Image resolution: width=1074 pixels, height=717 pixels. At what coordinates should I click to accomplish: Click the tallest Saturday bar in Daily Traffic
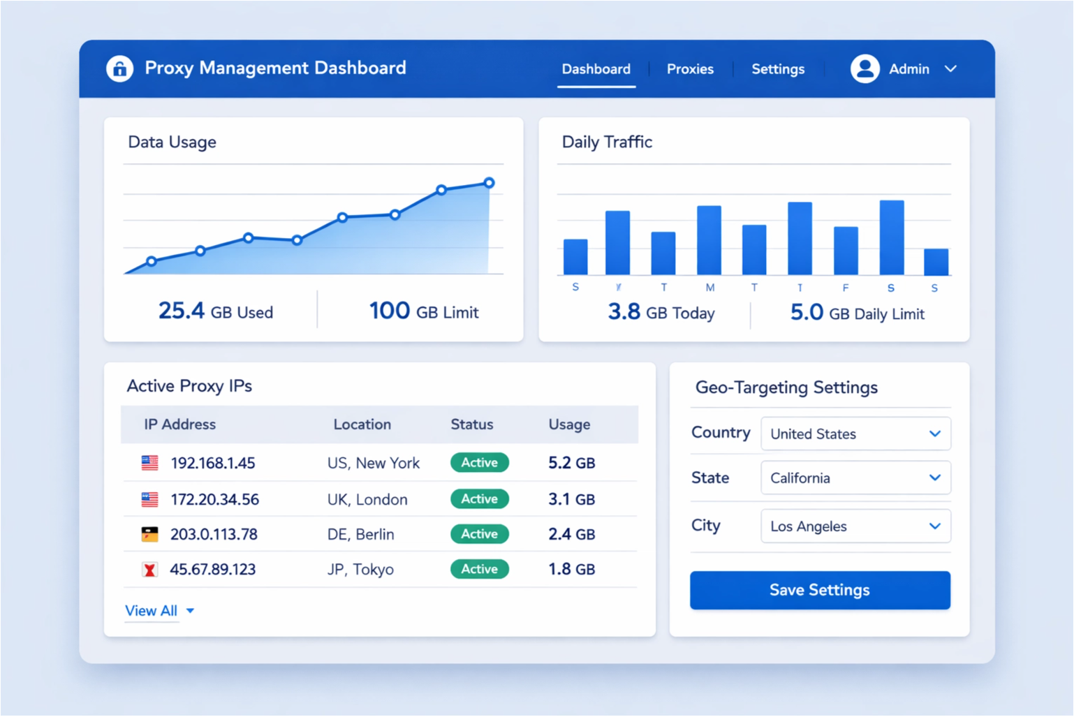tap(891, 237)
